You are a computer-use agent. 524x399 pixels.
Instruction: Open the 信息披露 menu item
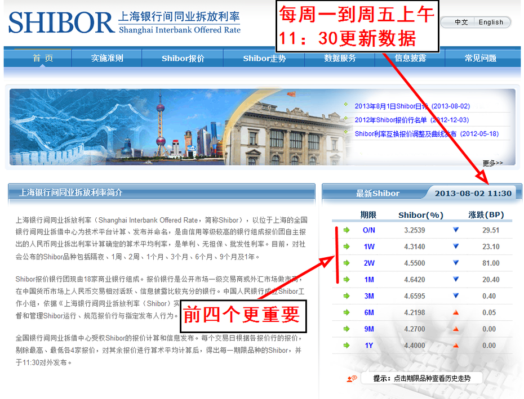(410, 58)
